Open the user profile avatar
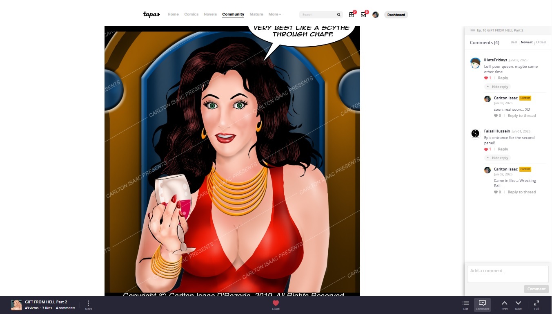552x314 pixels. coord(376,15)
